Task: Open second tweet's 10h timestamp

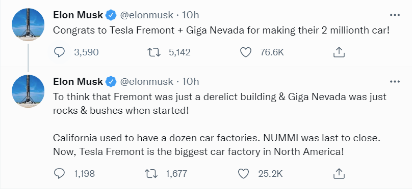Action: coord(190,82)
